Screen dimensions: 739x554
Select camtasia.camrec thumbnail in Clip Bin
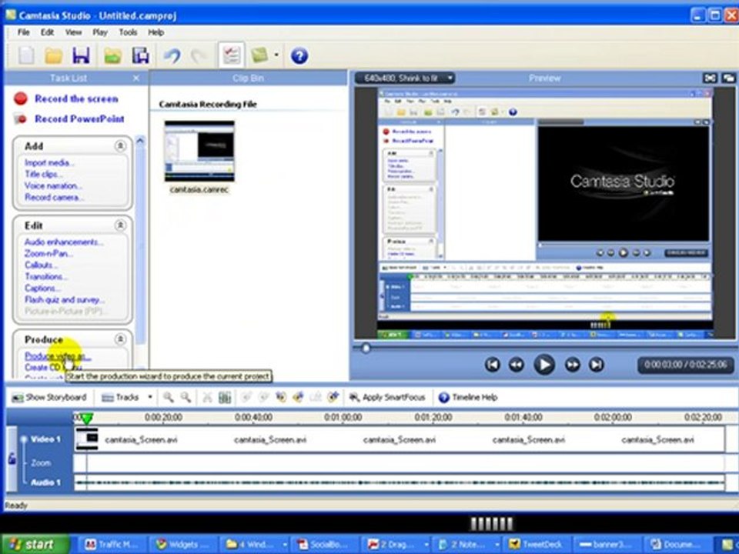click(x=199, y=151)
